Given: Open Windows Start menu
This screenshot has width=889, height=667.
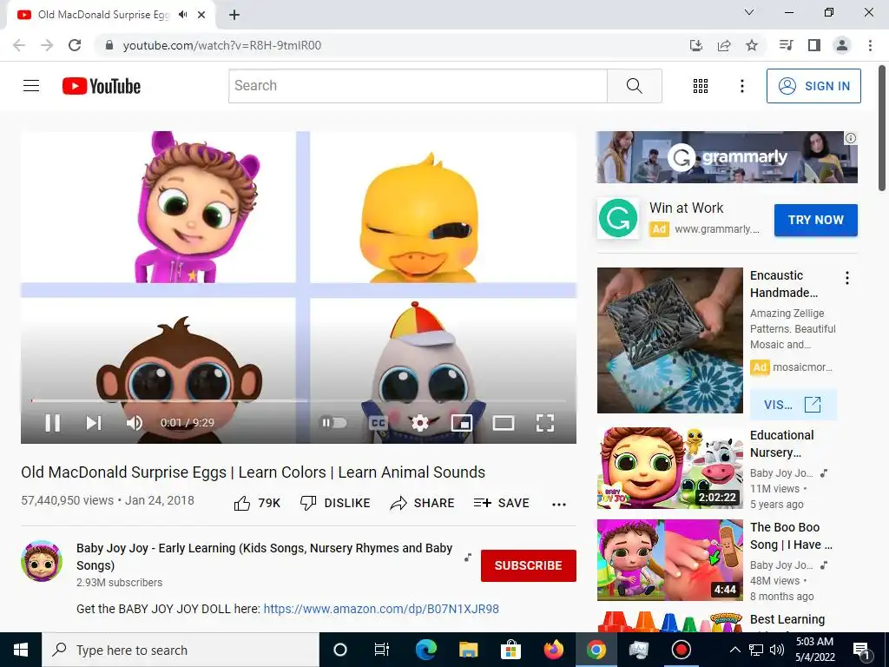Looking at the screenshot, I should pyautogui.click(x=21, y=650).
